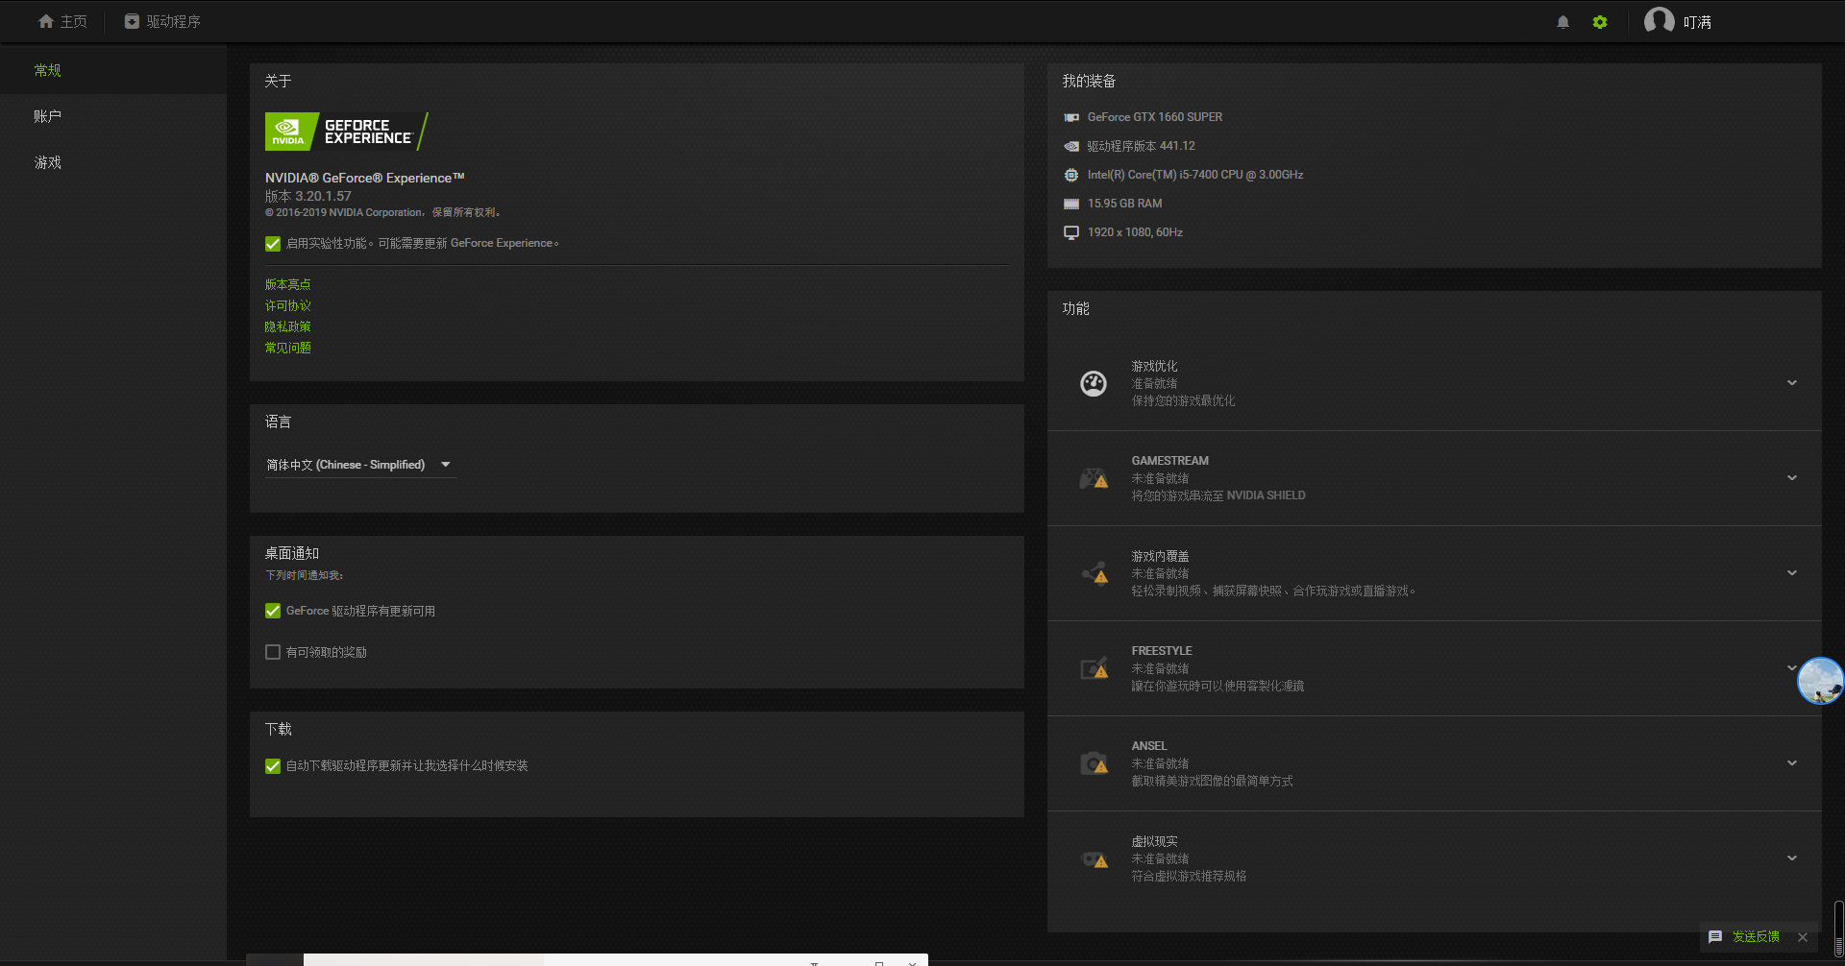Click the CPU chip icon beside Intel Core

(1071, 175)
